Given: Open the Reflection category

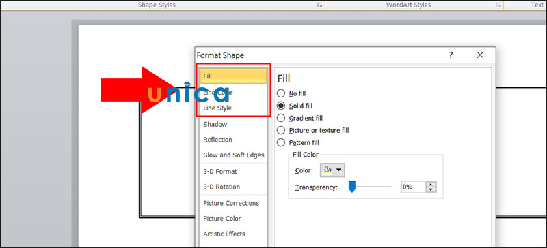Looking at the screenshot, I should coord(217,140).
